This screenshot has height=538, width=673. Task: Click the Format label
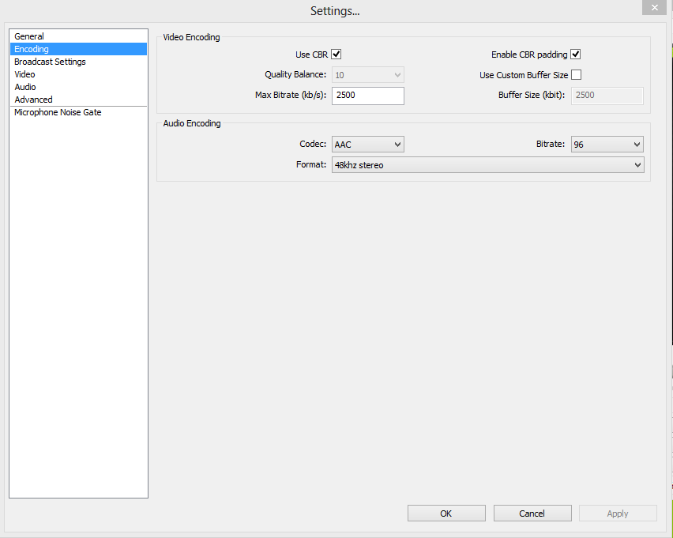pyautogui.click(x=311, y=164)
